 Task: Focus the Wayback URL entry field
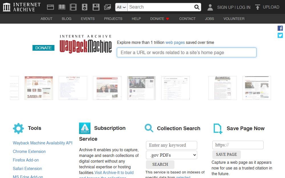(x=186, y=52)
